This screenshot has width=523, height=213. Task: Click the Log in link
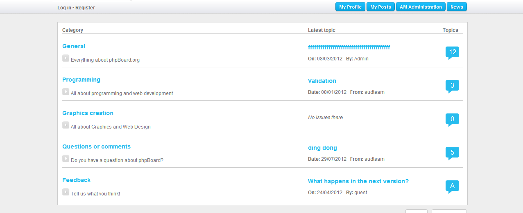pos(64,8)
